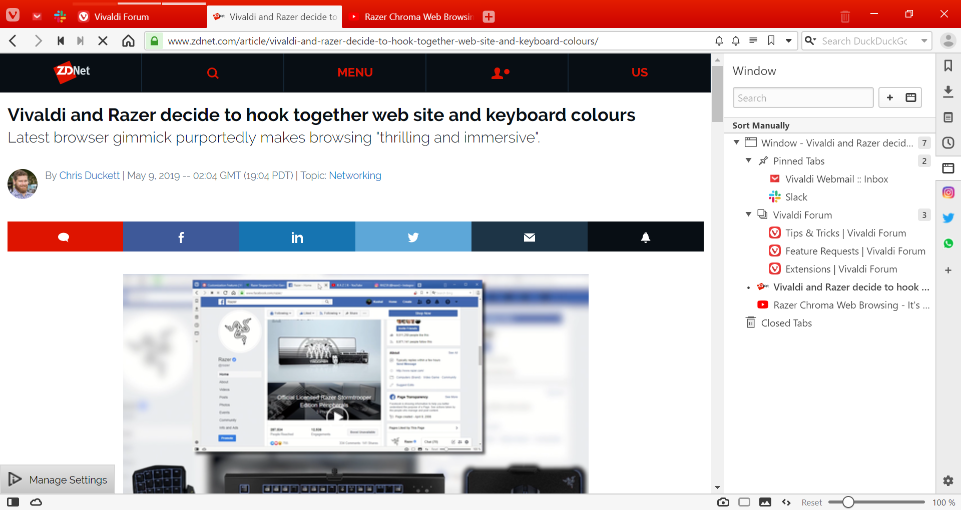Share the article on Twitter
The width and height of the screenshot is (961, 510).
coord(413,236)
